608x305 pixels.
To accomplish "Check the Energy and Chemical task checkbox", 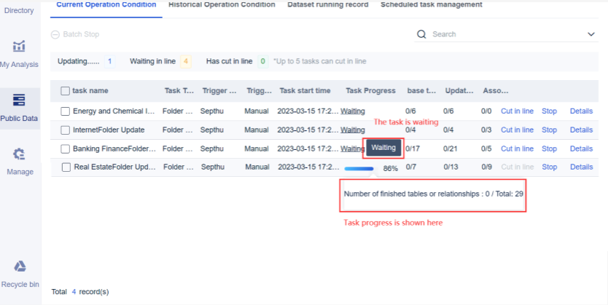I will 65,111.
